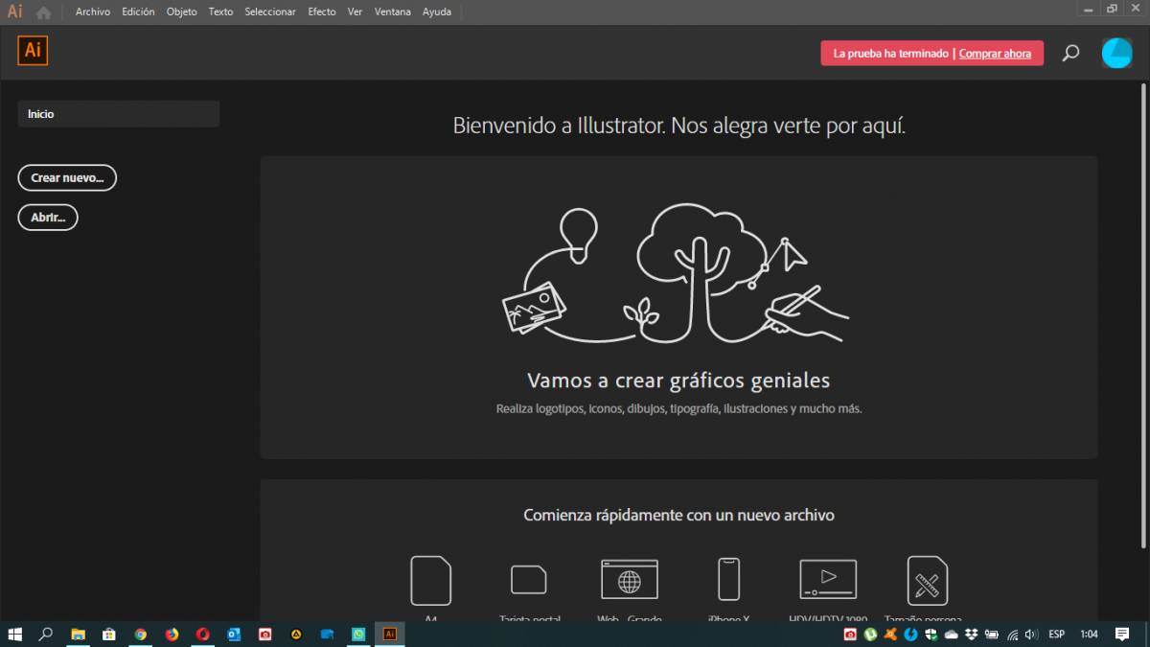Screen dimensions: 1150x647
Task: Launch Opera from the taskbar
Action: (x=203, y=634)
